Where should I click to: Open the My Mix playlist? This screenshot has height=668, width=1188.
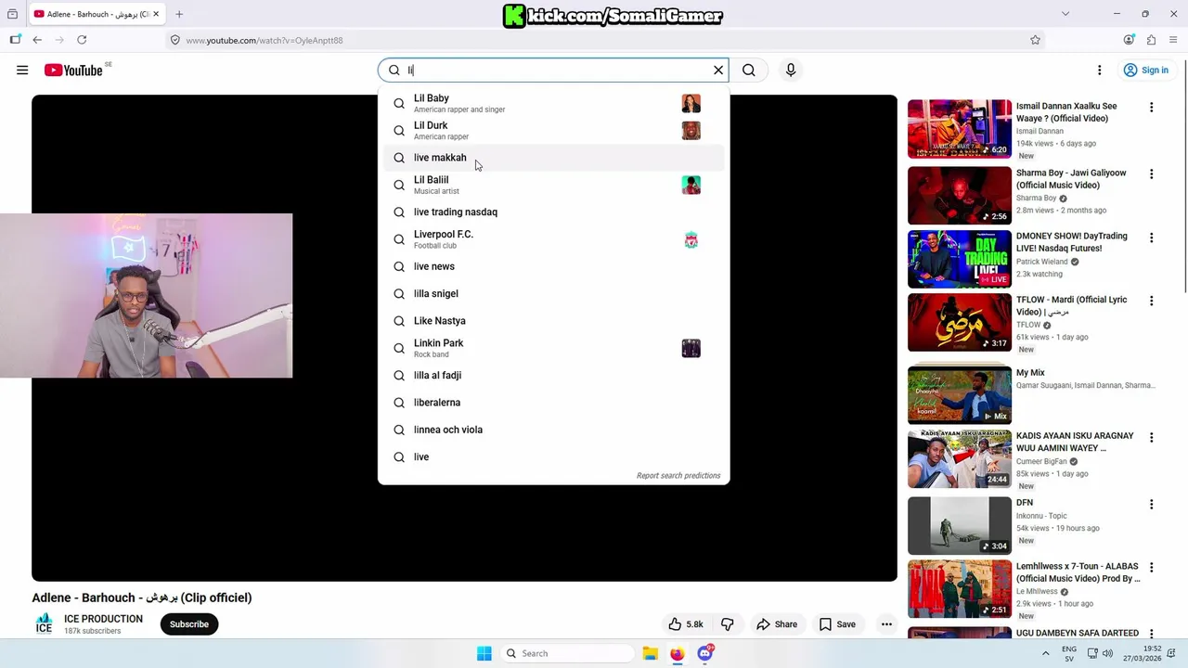[x=960, y=394]
